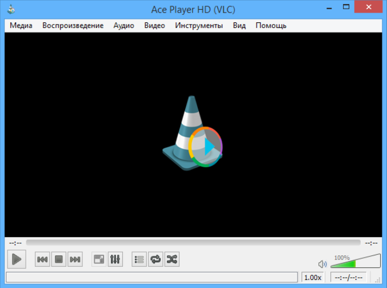Toggle fullscreen video mode
387x288 pixels.
coord(99,259)
